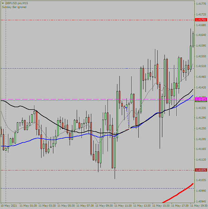
Task: Click the 1.41205 price axis label
Action: click(x=201, y=139)
